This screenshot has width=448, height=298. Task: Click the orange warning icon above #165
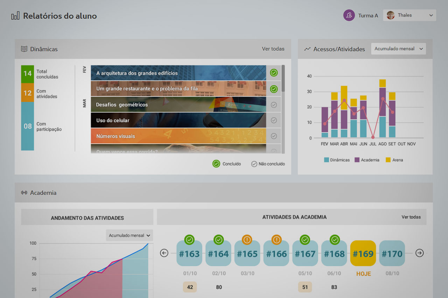pyautogui.click(x=247, y=240)
